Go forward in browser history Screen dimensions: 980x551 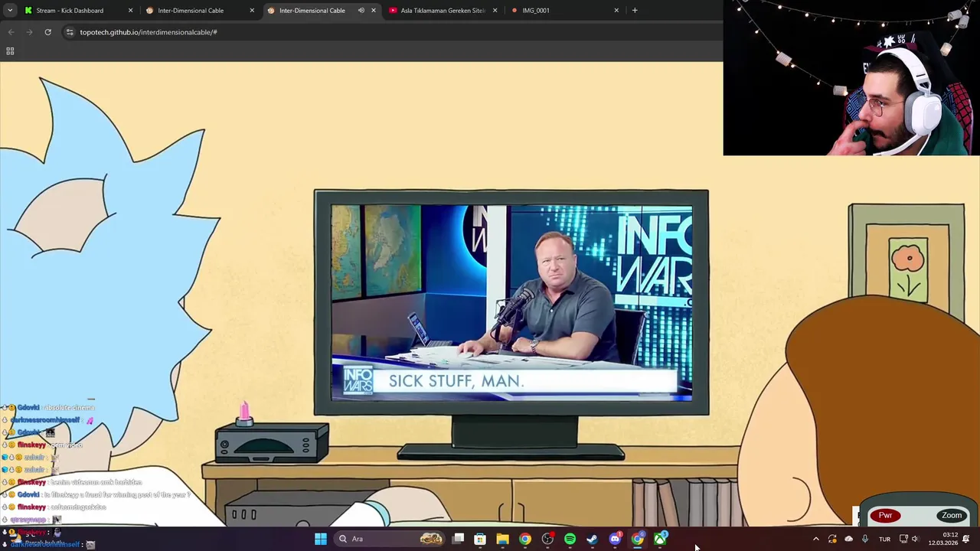coord(29,32)
